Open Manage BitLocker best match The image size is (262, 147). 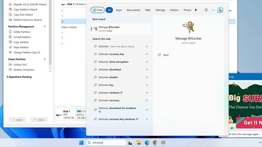point(121,29)
